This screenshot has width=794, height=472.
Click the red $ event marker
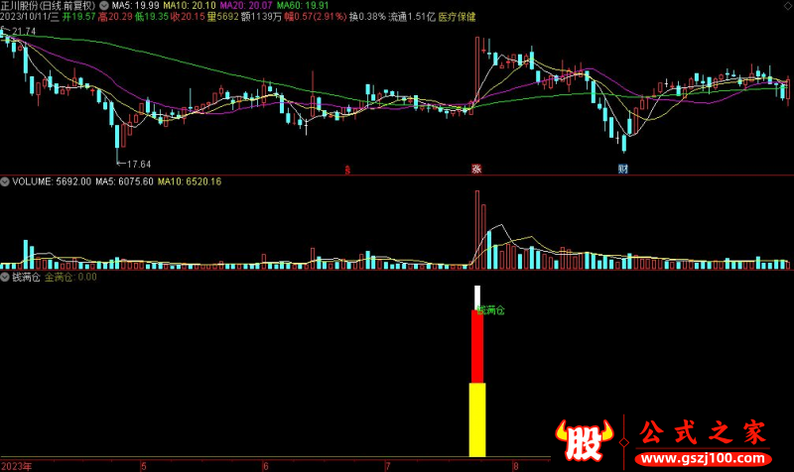[347, 170]
